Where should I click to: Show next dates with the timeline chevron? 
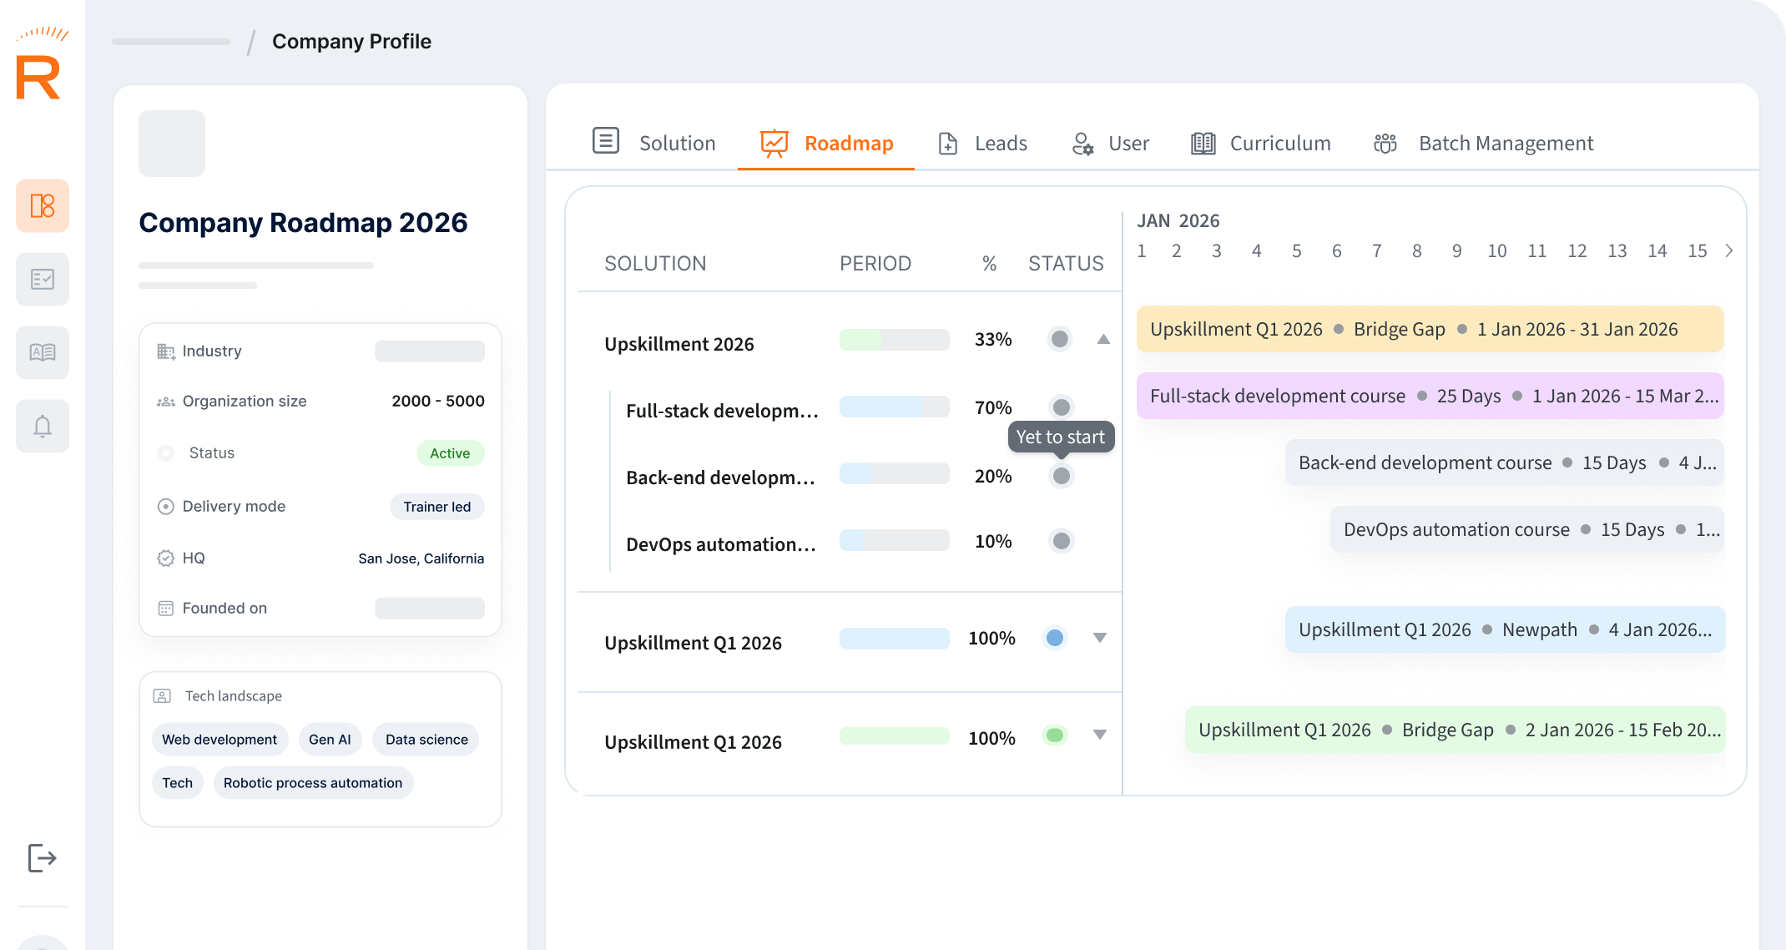click(1729, 250)
